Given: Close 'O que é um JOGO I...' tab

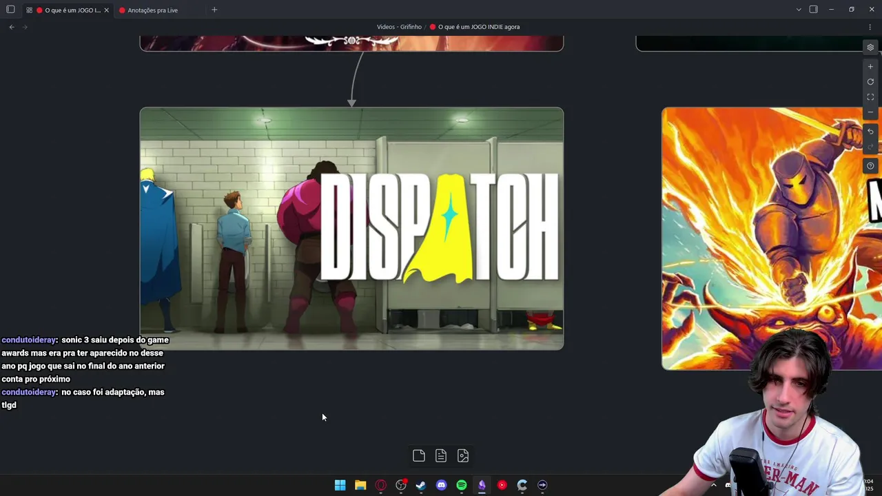Looking at the screenshot, I should [106, 10].
